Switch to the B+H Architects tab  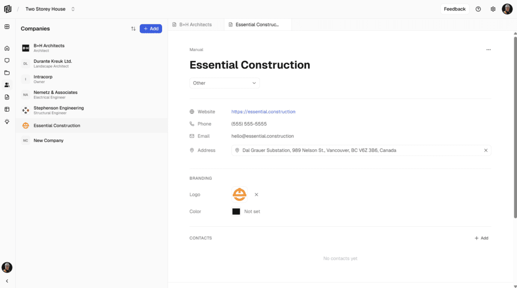[x=195, y=24]
